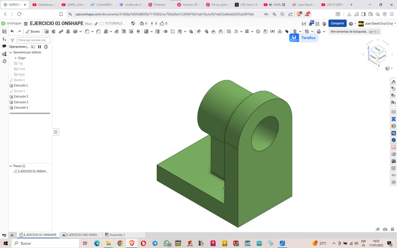Open the dropdown arrow beside the Extrude group
The width and height of the screenshot is (397, 248).
click(80, 31)
